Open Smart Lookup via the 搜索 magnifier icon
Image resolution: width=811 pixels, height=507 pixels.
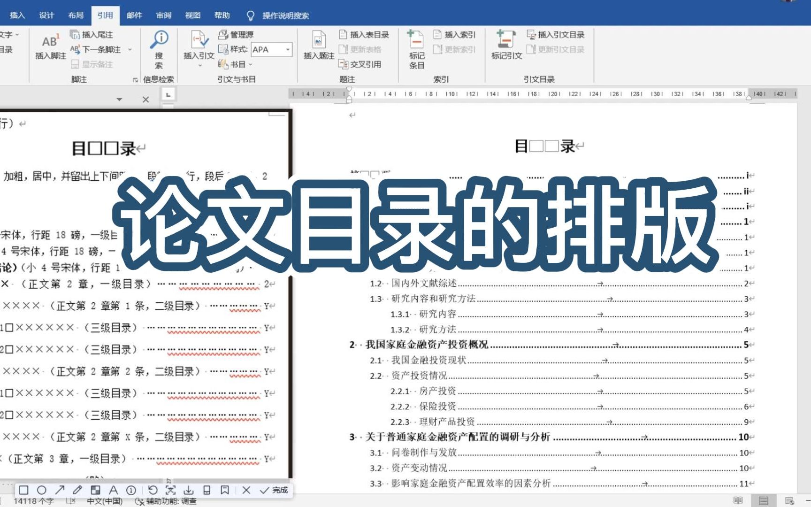(x=160, y=38)
